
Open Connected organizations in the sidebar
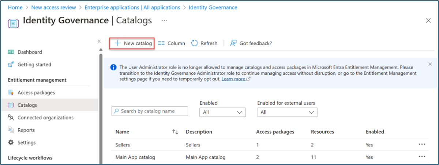45,118
